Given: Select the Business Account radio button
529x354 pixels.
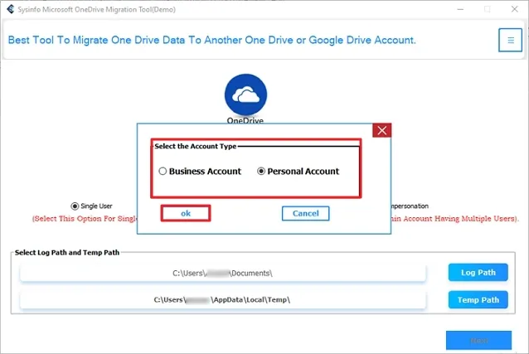Looking at the screenshot, I should [x=163, y=171].
